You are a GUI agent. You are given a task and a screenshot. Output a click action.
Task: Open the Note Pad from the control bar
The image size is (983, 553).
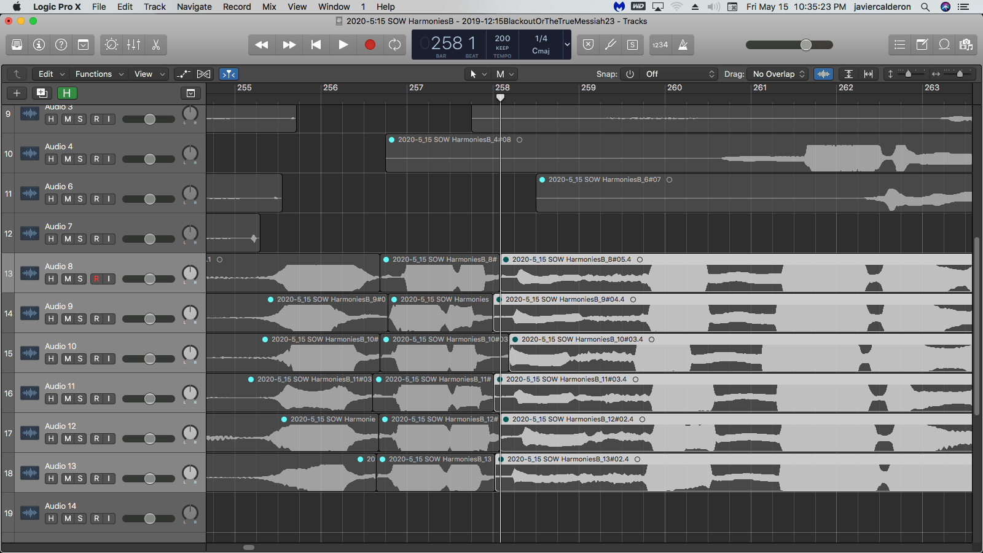tap(922, 45)
